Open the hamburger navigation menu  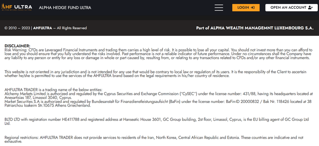(219, 8)
